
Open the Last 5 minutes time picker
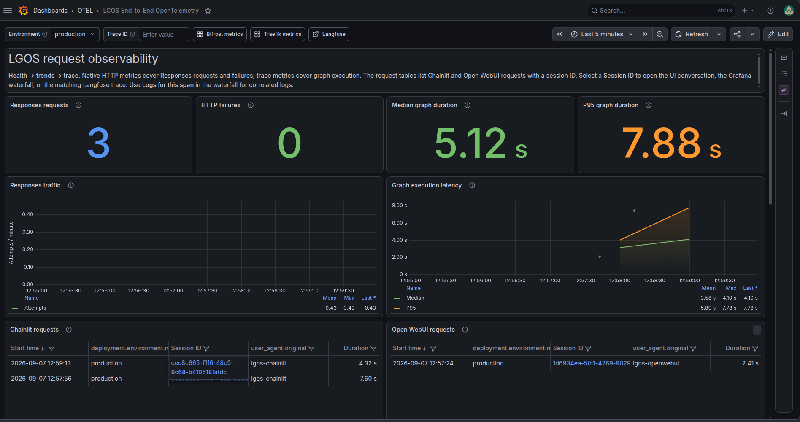602,34
